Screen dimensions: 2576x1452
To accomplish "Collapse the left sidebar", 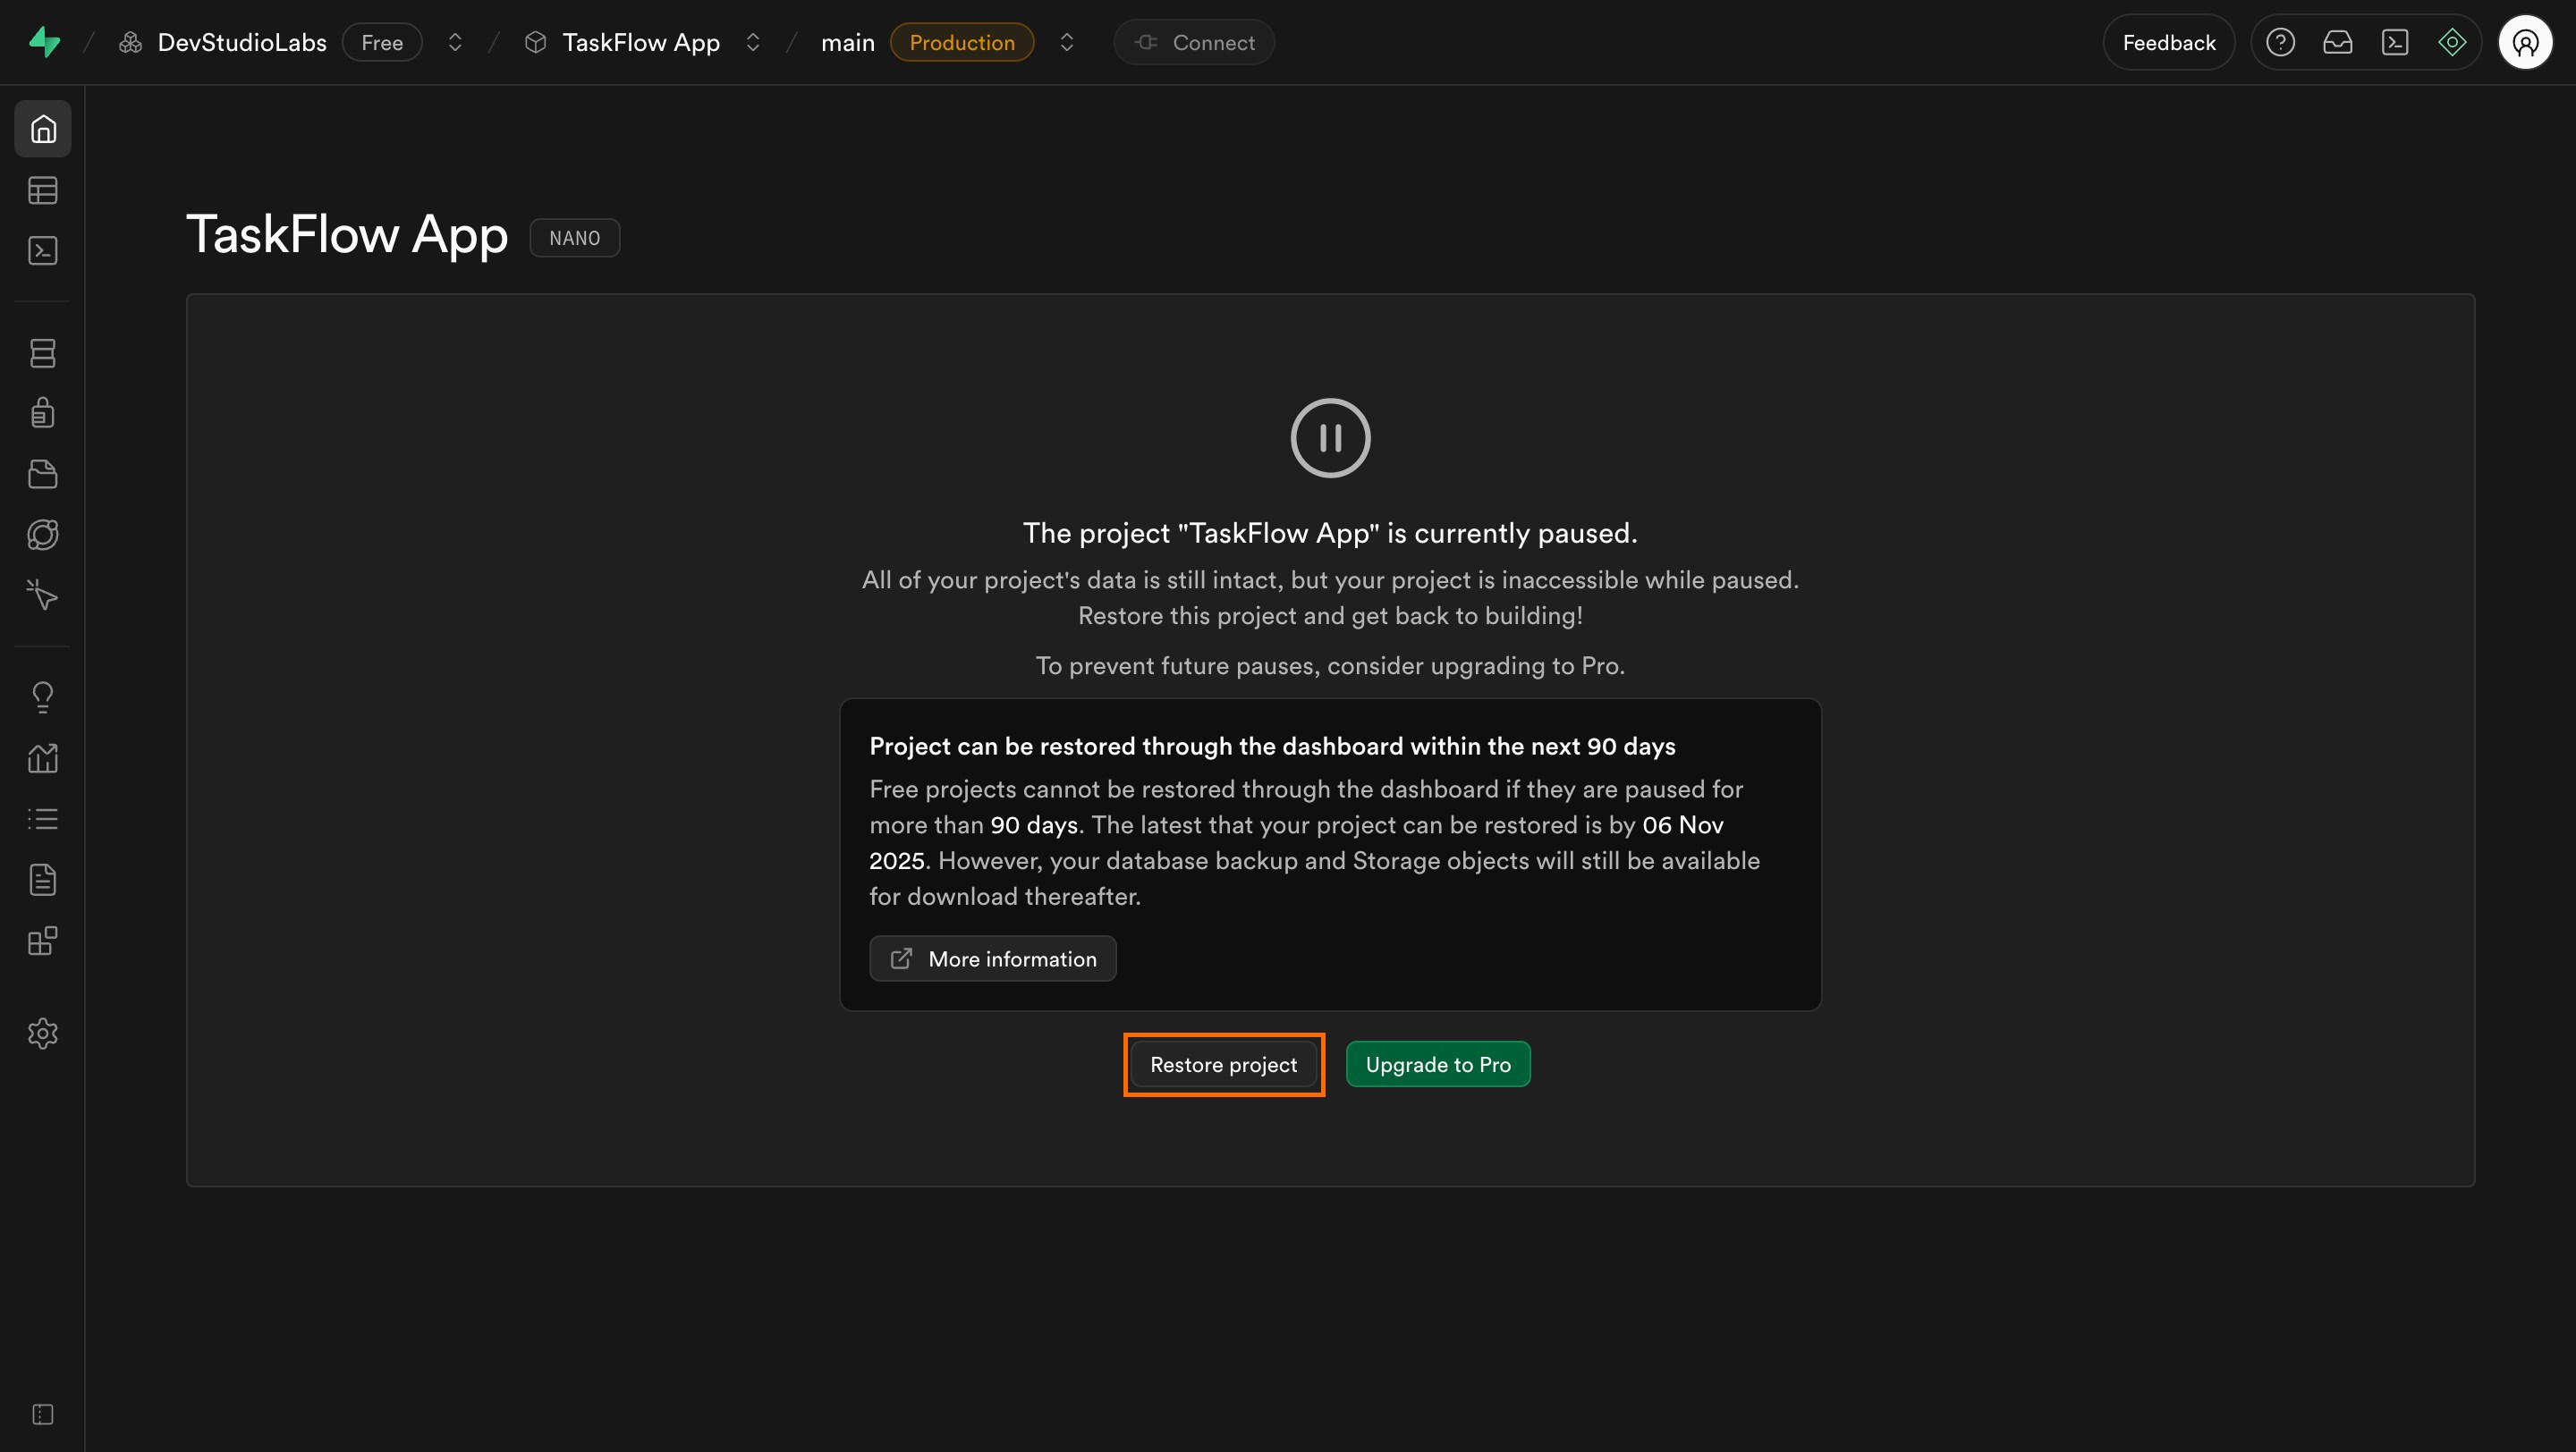I will point(43,1414).
